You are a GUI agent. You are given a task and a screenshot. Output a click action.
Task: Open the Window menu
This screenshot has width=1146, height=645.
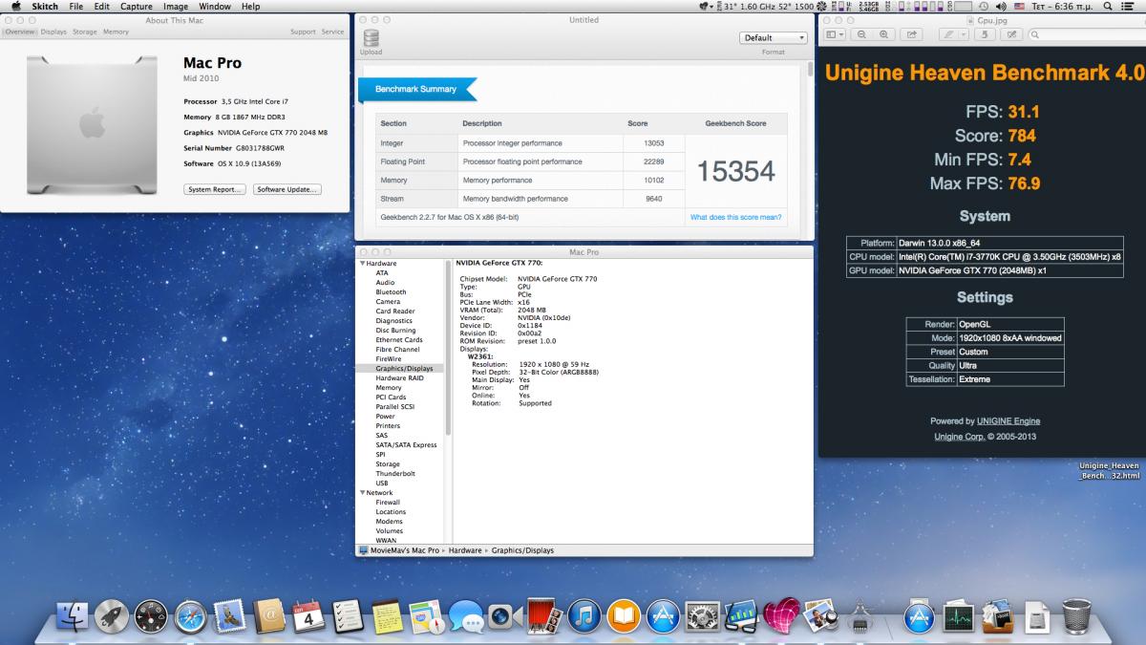tap(215, 7)
